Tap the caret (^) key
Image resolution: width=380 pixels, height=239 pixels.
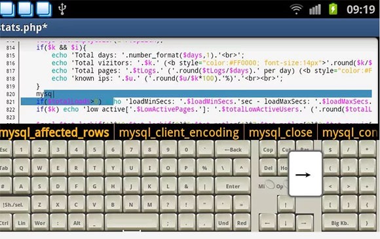pos(242,168)
